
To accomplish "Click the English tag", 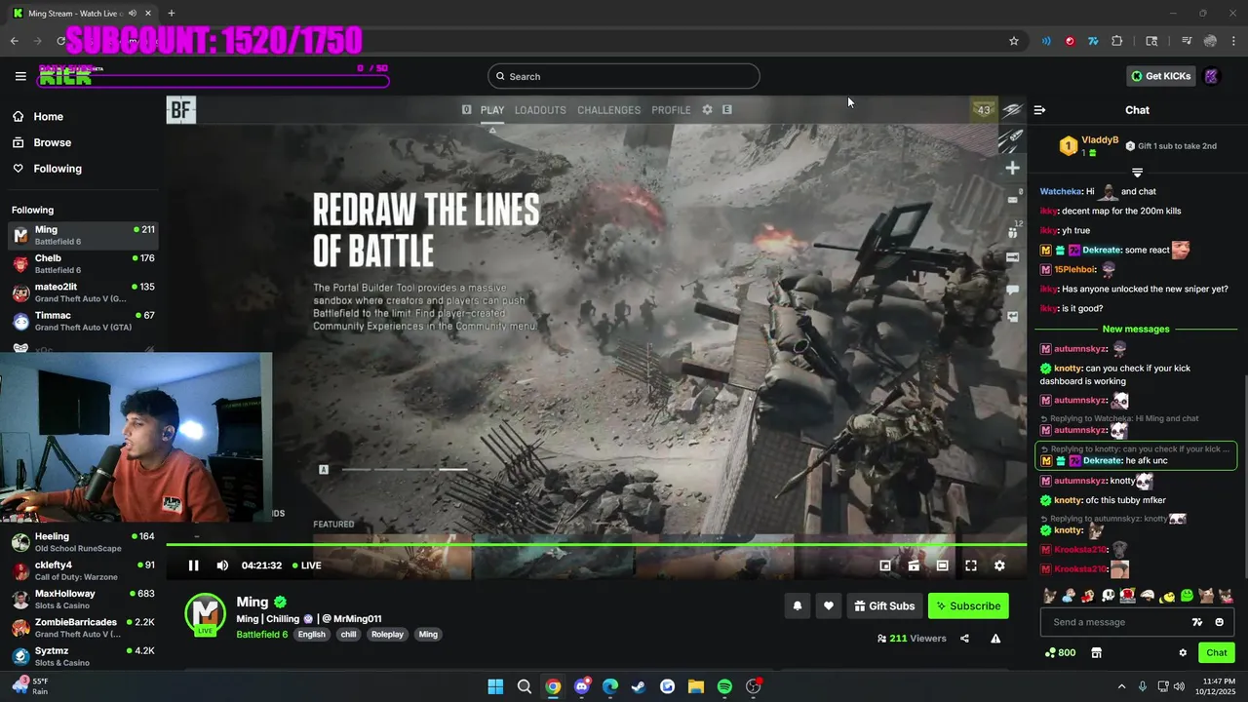I will (312, 635).
